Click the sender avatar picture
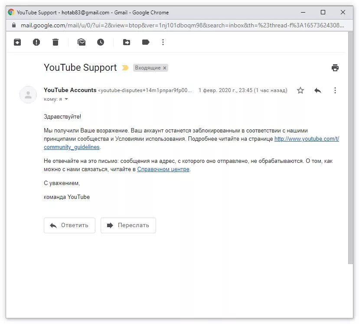 pyautogui.click(x=28, y=95)
